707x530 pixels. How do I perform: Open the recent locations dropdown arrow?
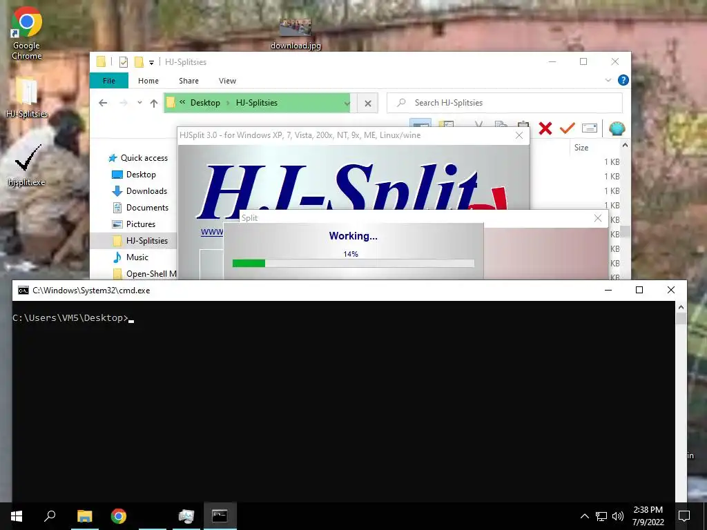click(x=139, y=103)
